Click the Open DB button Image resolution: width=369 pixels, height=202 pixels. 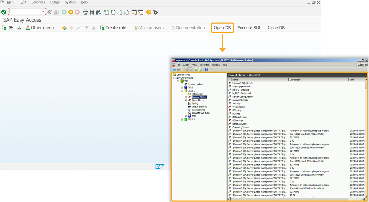(x=222, y=28)
